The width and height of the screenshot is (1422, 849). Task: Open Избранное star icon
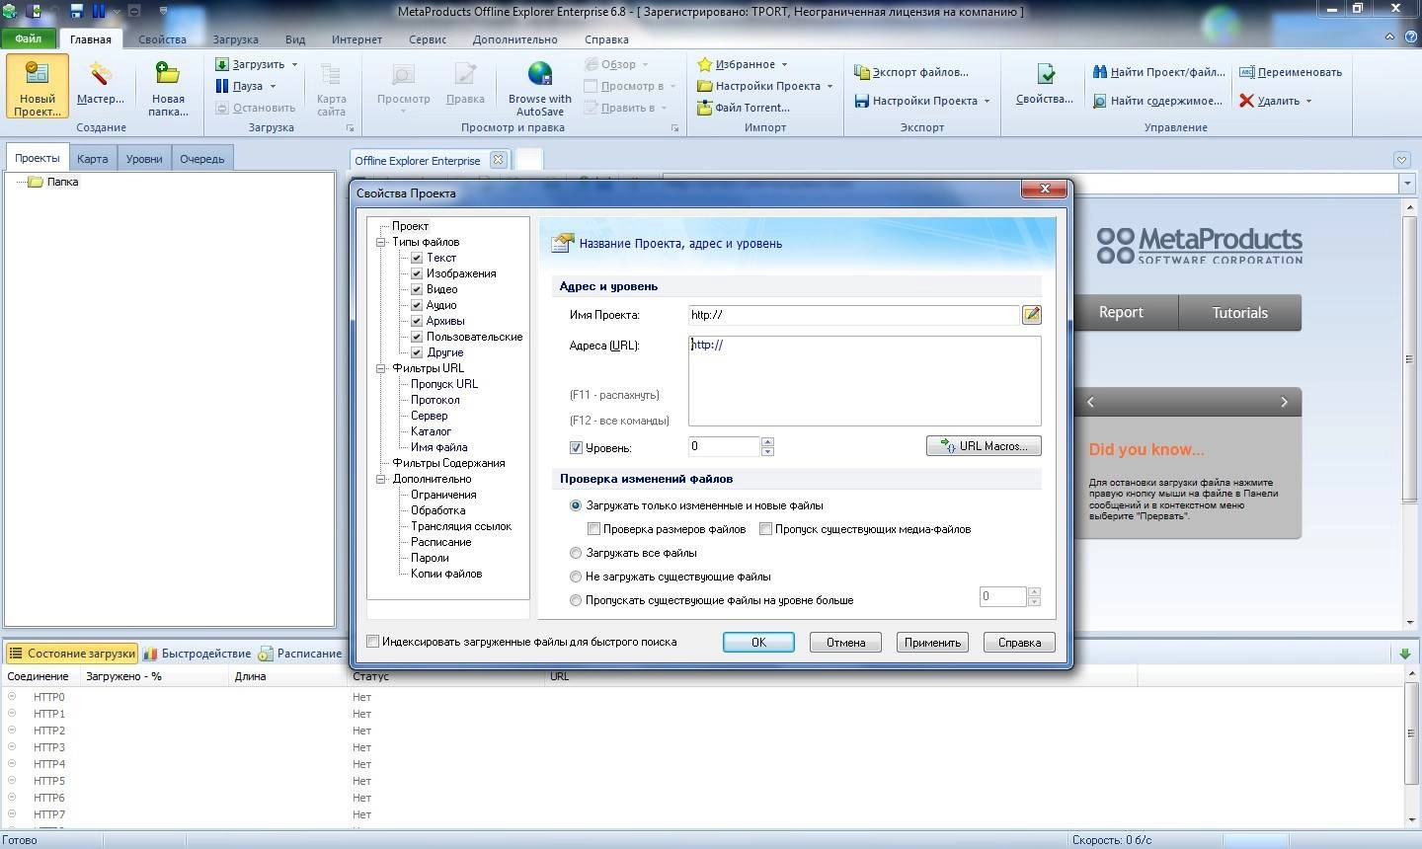pos(704,64)
